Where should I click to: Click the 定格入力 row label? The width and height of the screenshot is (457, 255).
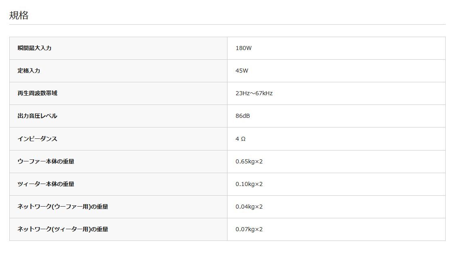(29, 71)
